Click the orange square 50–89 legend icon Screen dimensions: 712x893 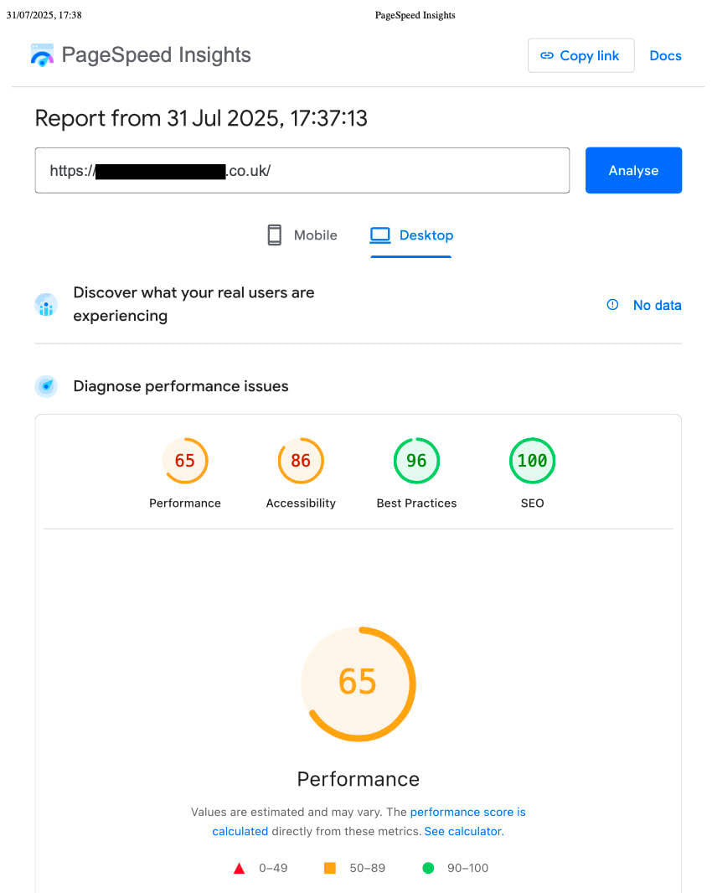tap(330, 868)
